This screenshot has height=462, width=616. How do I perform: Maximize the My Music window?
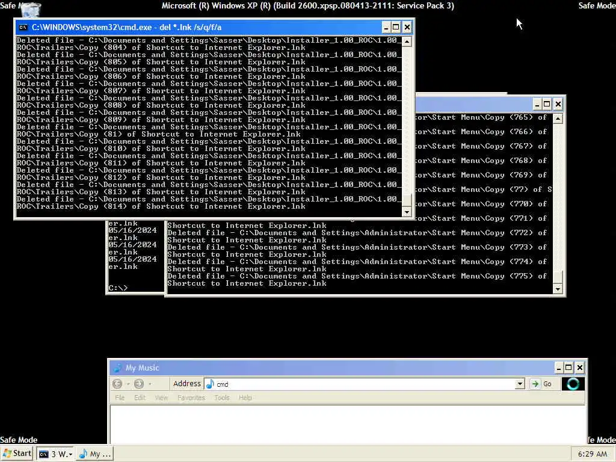(568, 368)
